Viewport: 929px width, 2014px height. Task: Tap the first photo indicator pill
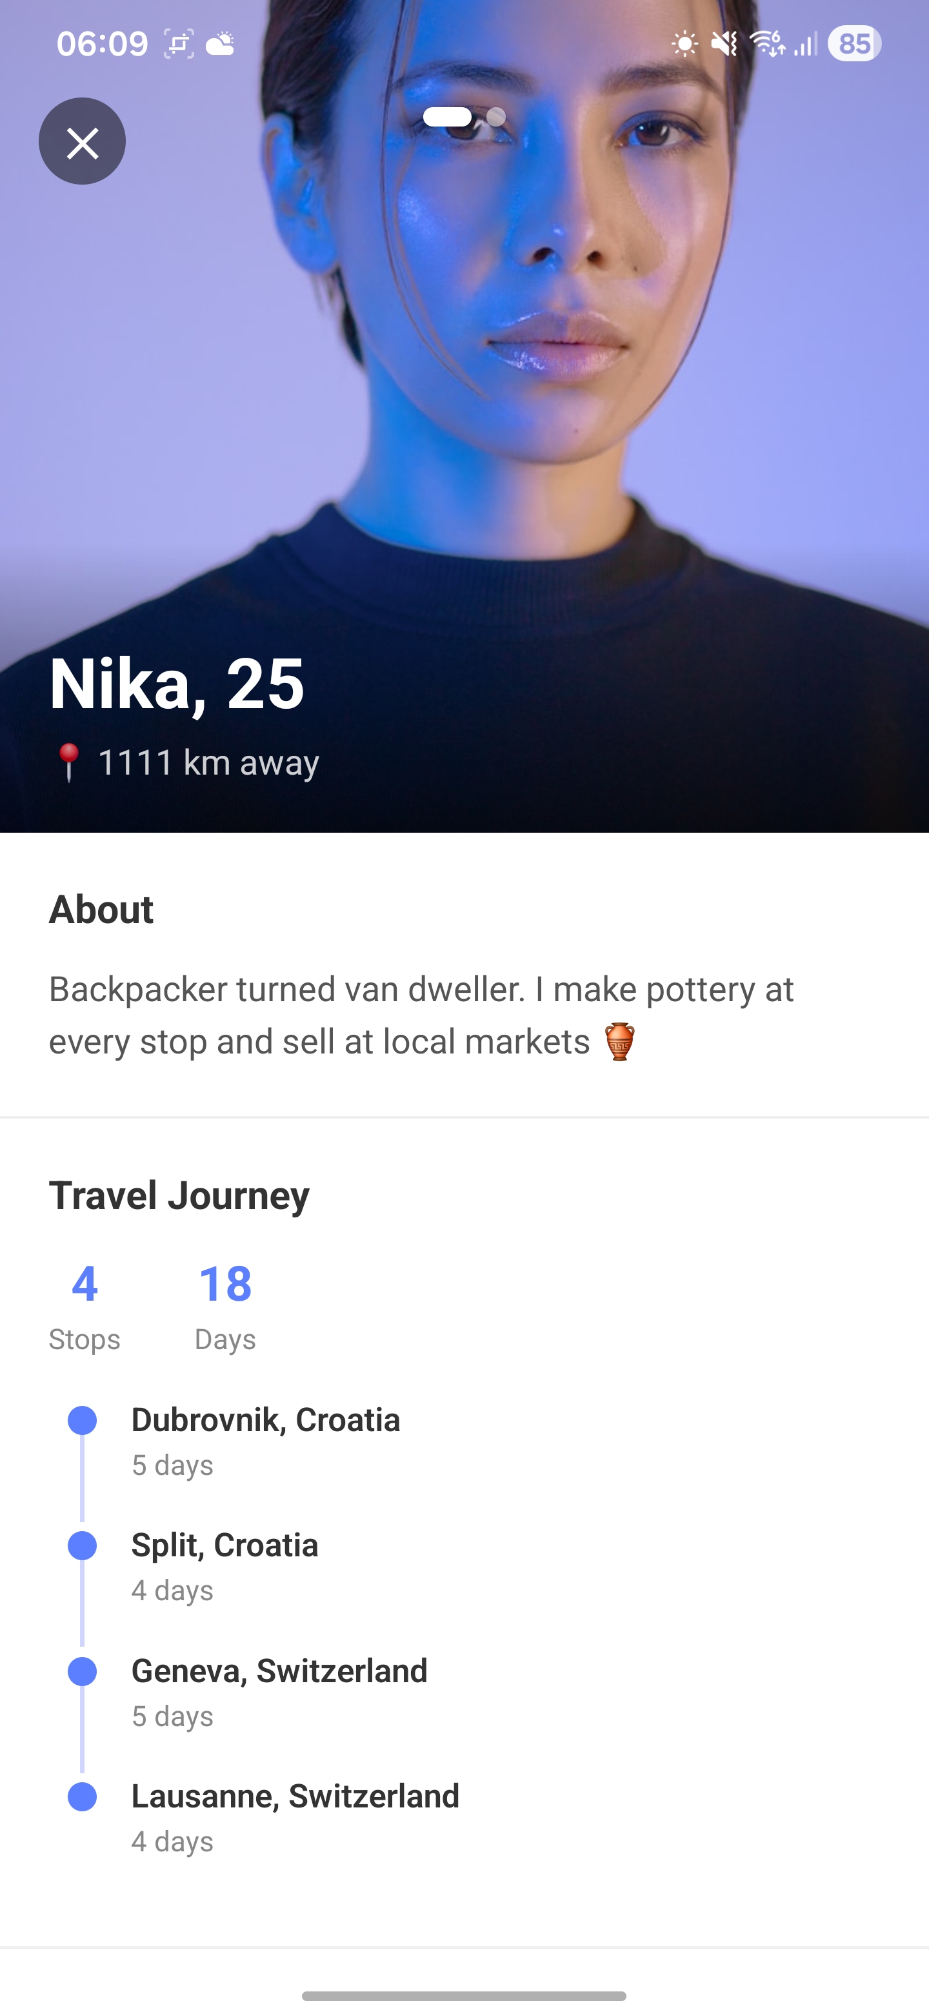(448, 117)
